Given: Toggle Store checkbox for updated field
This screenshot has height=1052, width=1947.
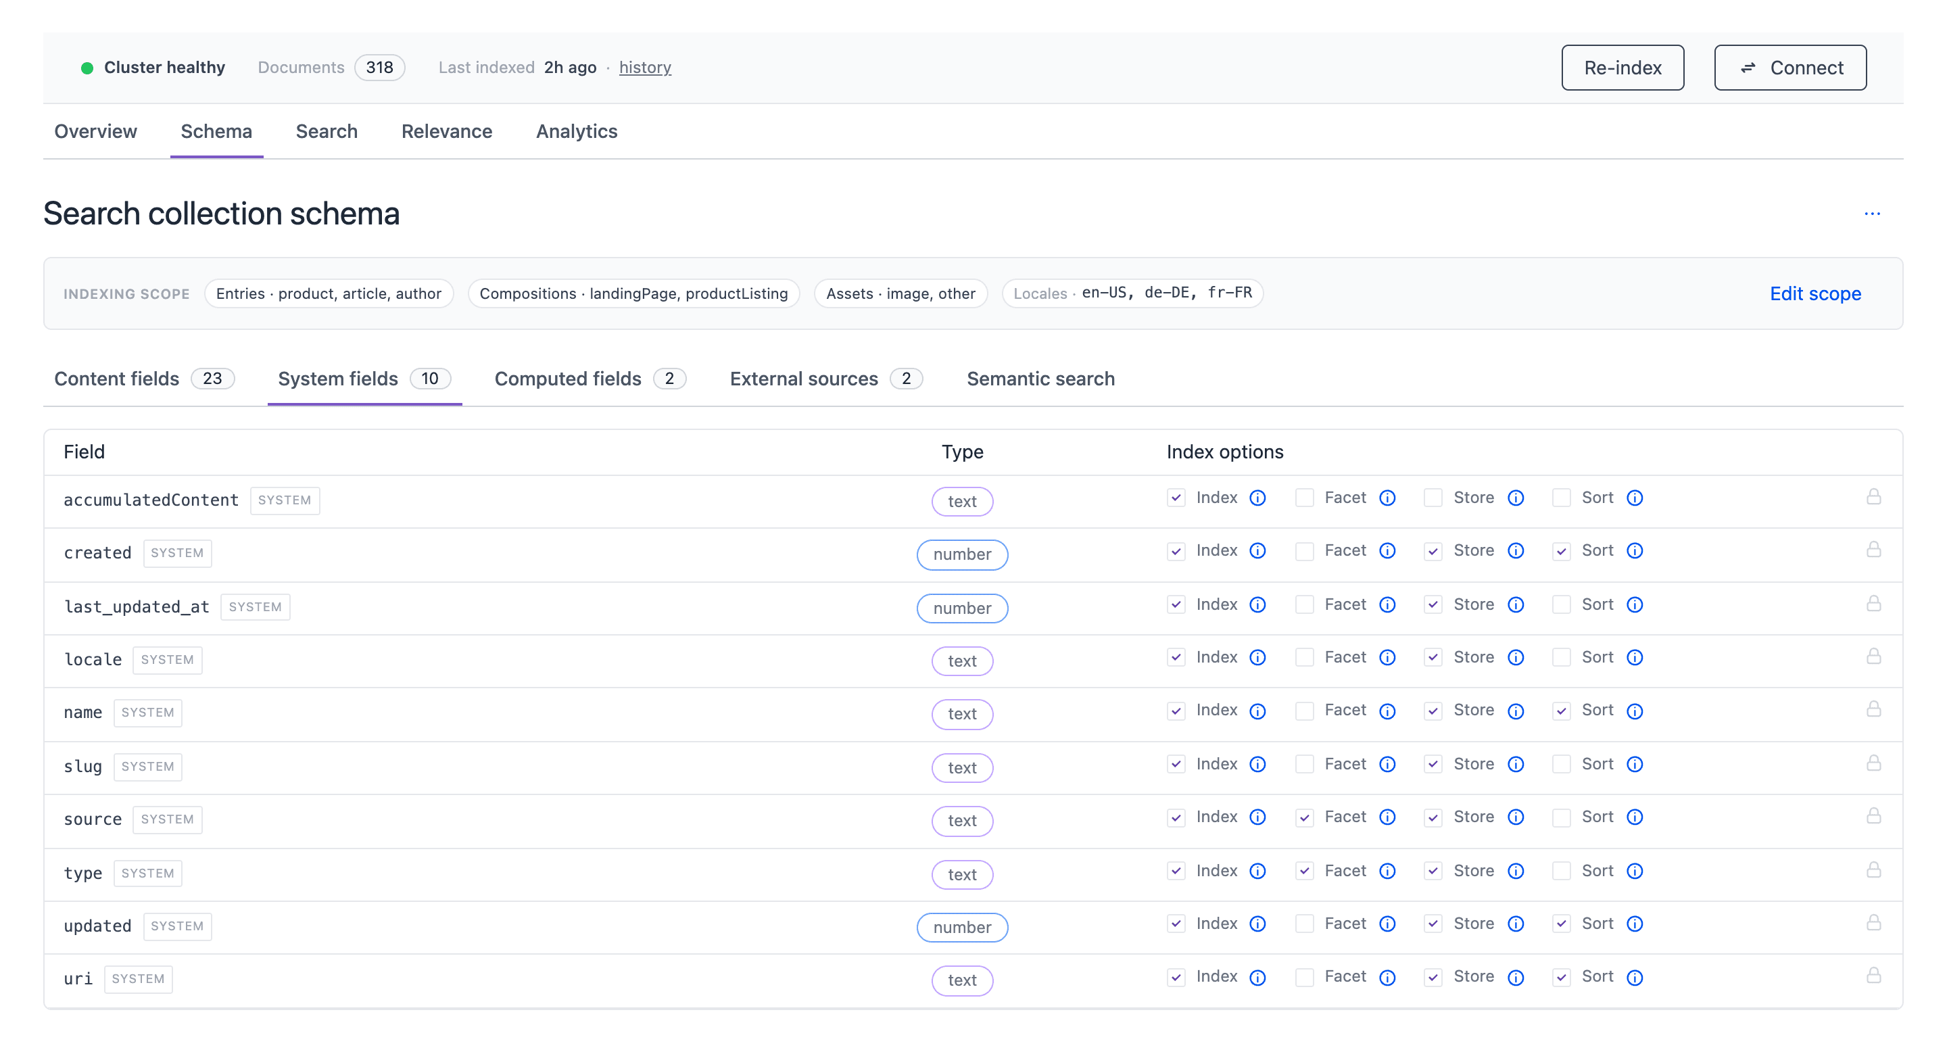Looking at the screenshot, I should pyautogui.click(x=1433, y=924).
